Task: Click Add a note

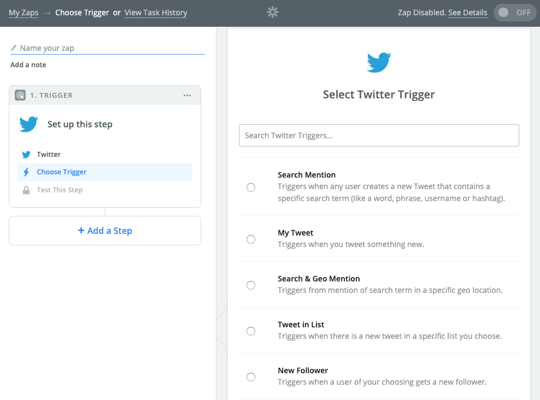Action: (x=28, y=64)
